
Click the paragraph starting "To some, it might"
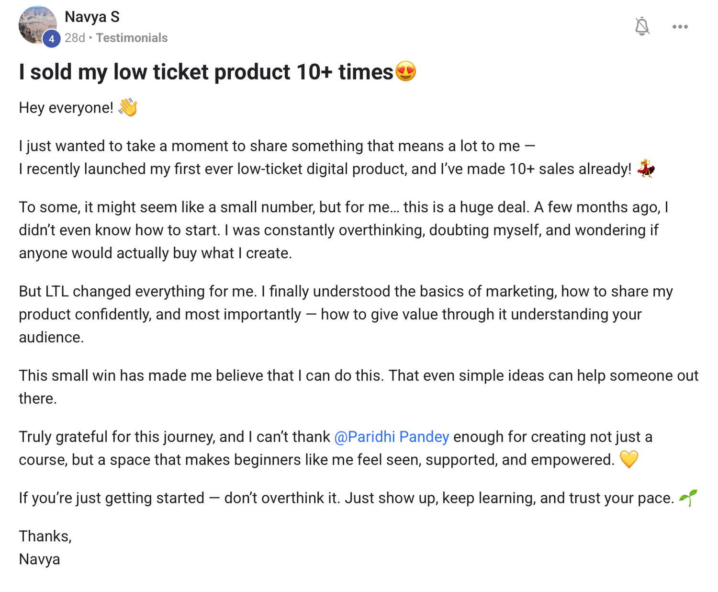coord(344,230)
